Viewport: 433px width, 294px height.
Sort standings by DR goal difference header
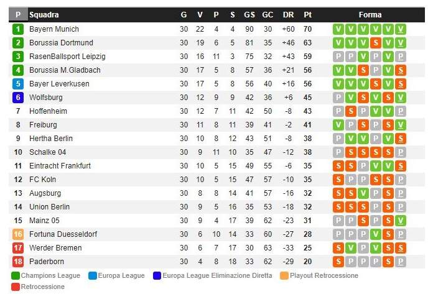pos(288,14)
